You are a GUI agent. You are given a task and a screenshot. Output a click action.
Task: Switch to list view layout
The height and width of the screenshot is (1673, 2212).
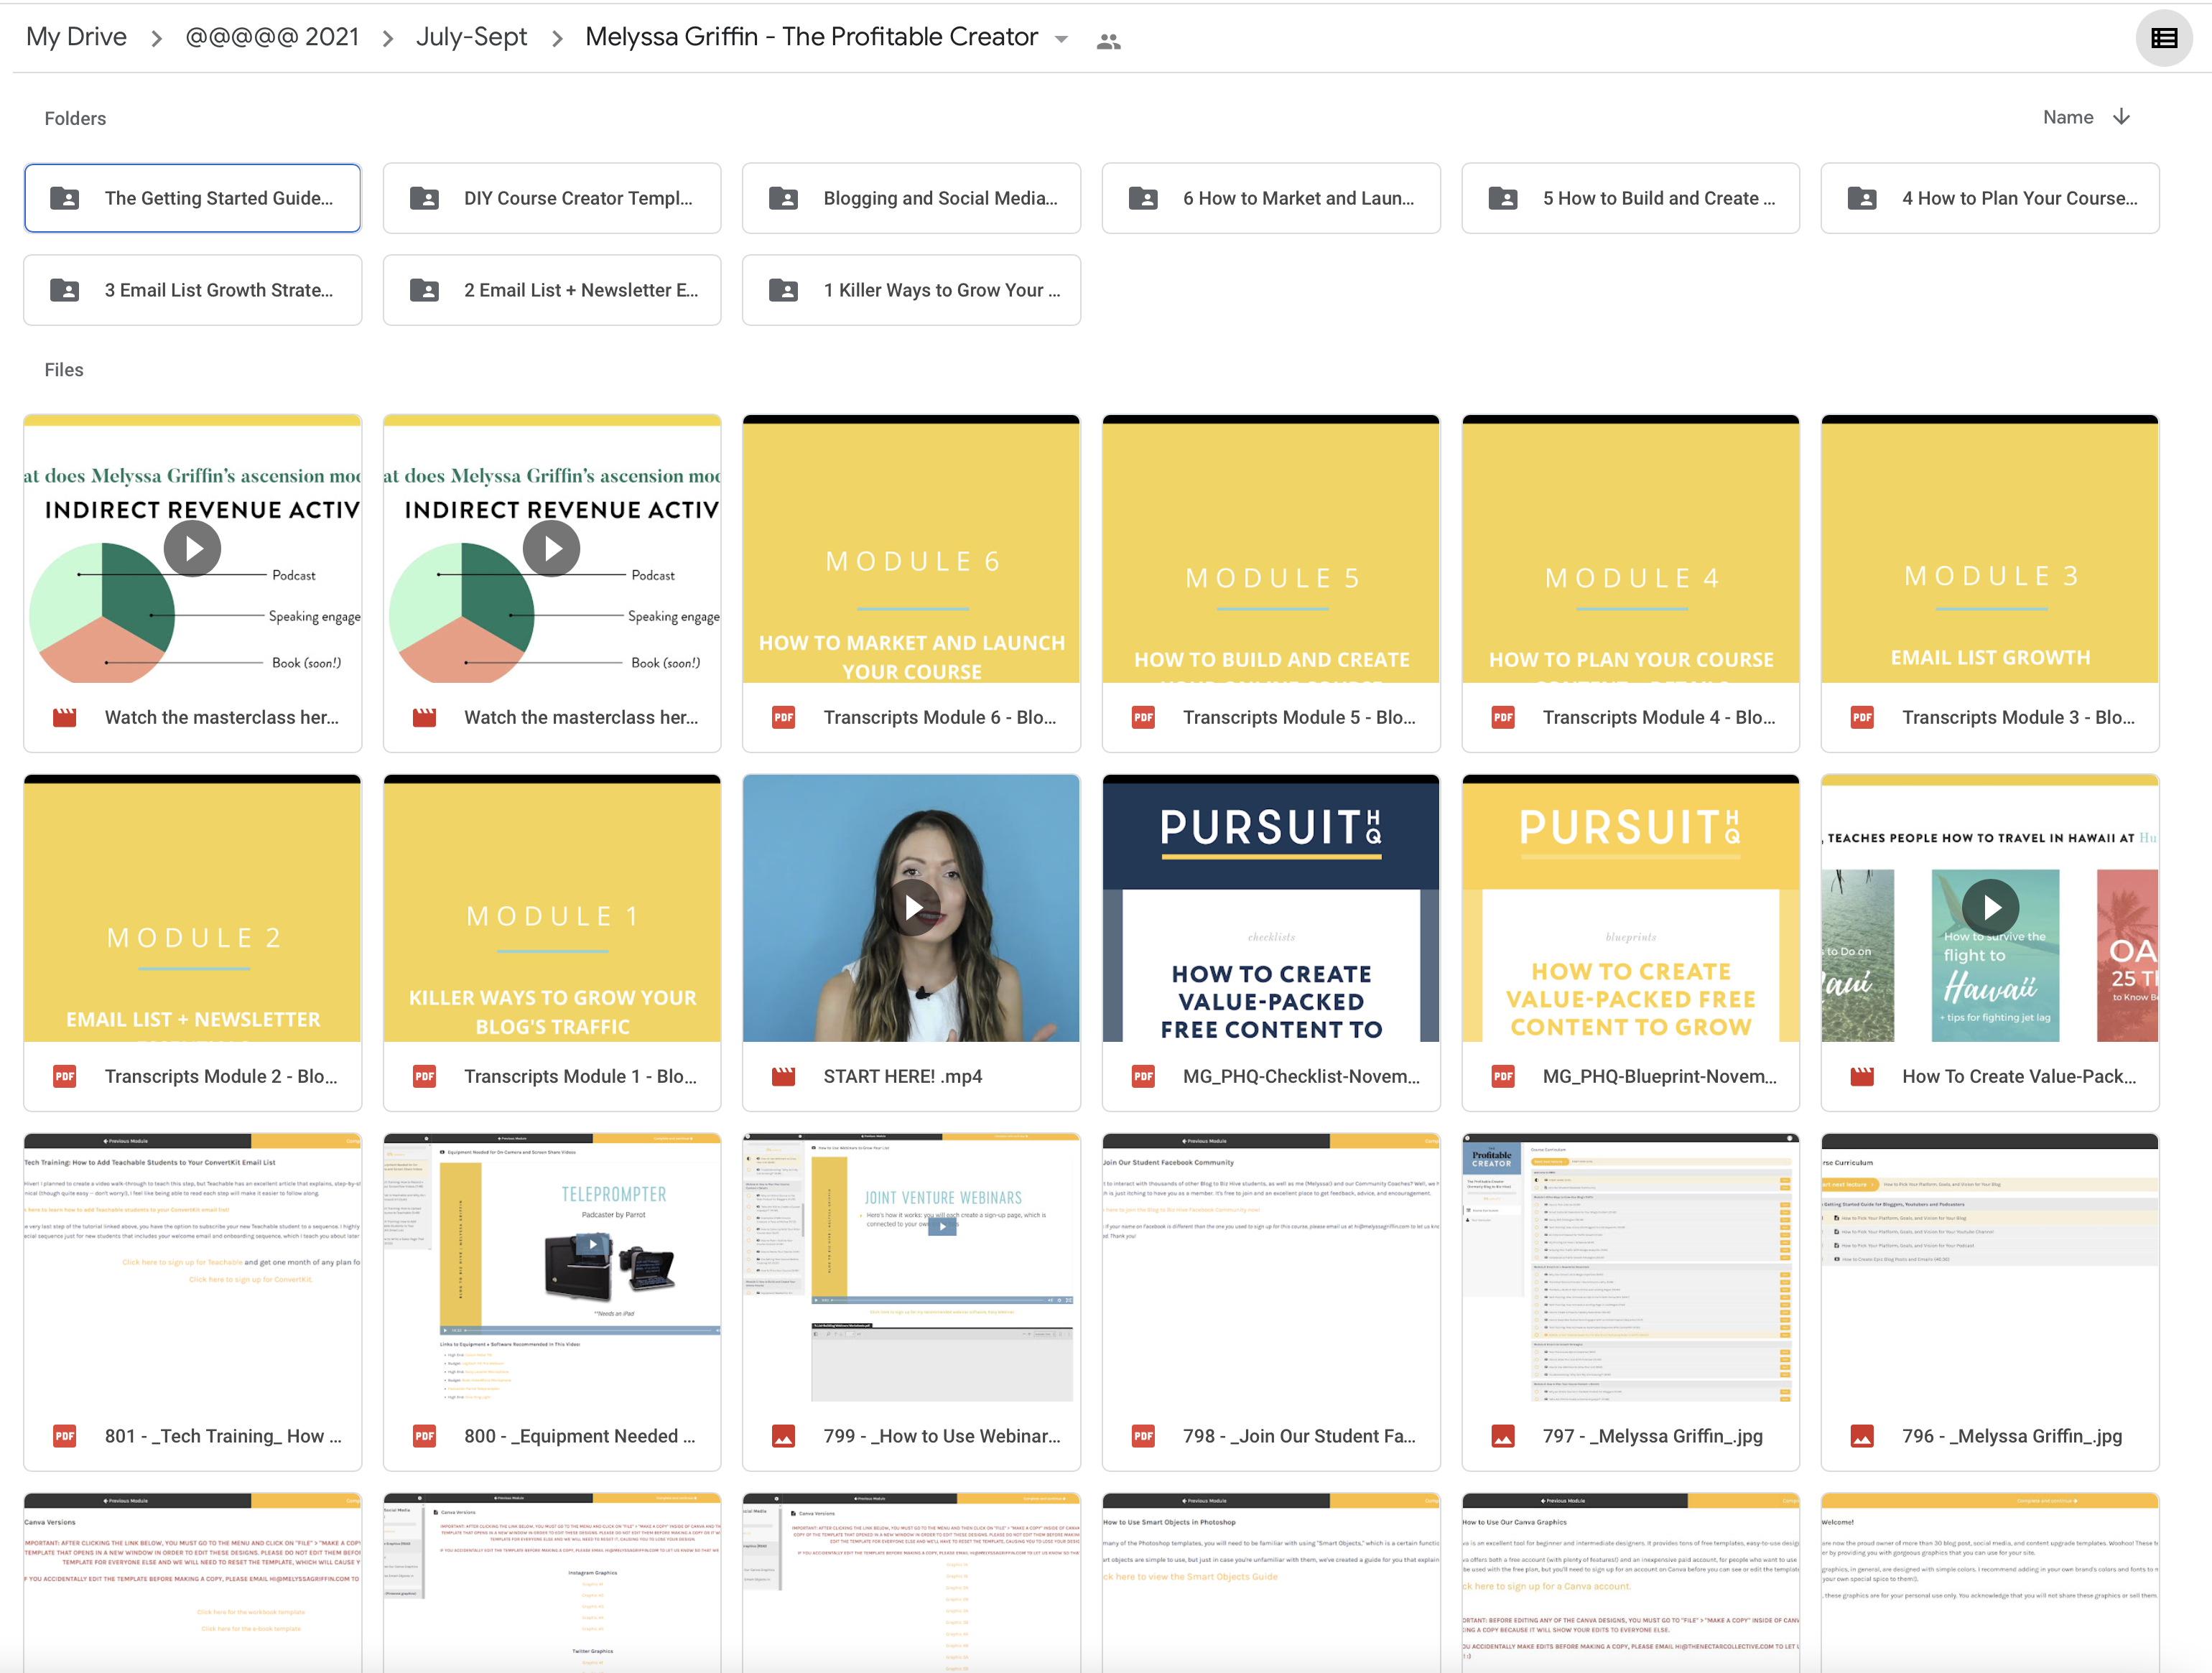(2164, 38)
